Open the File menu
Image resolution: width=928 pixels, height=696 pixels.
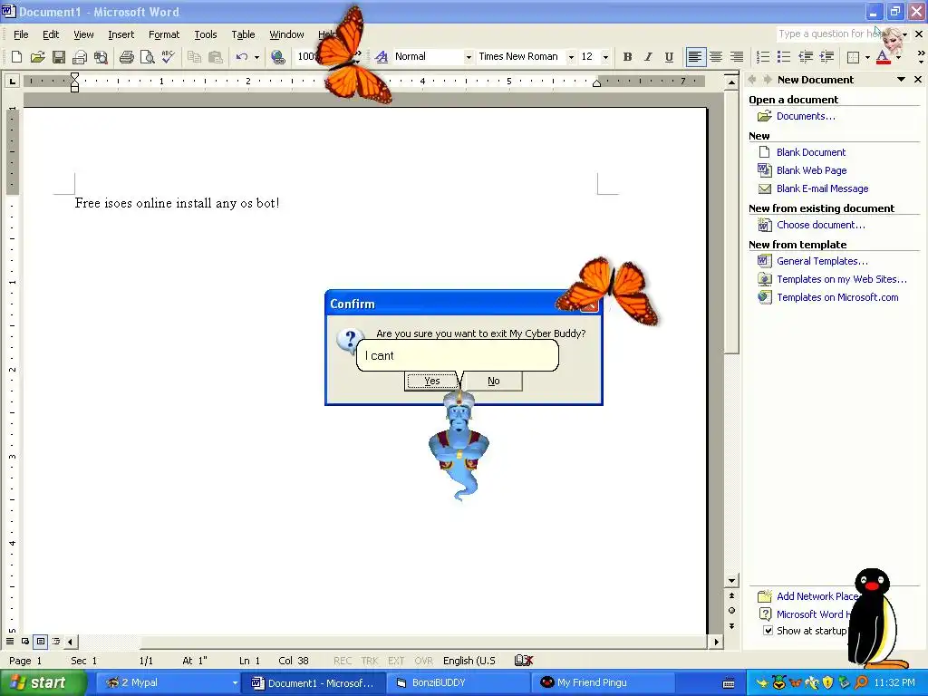21,34
